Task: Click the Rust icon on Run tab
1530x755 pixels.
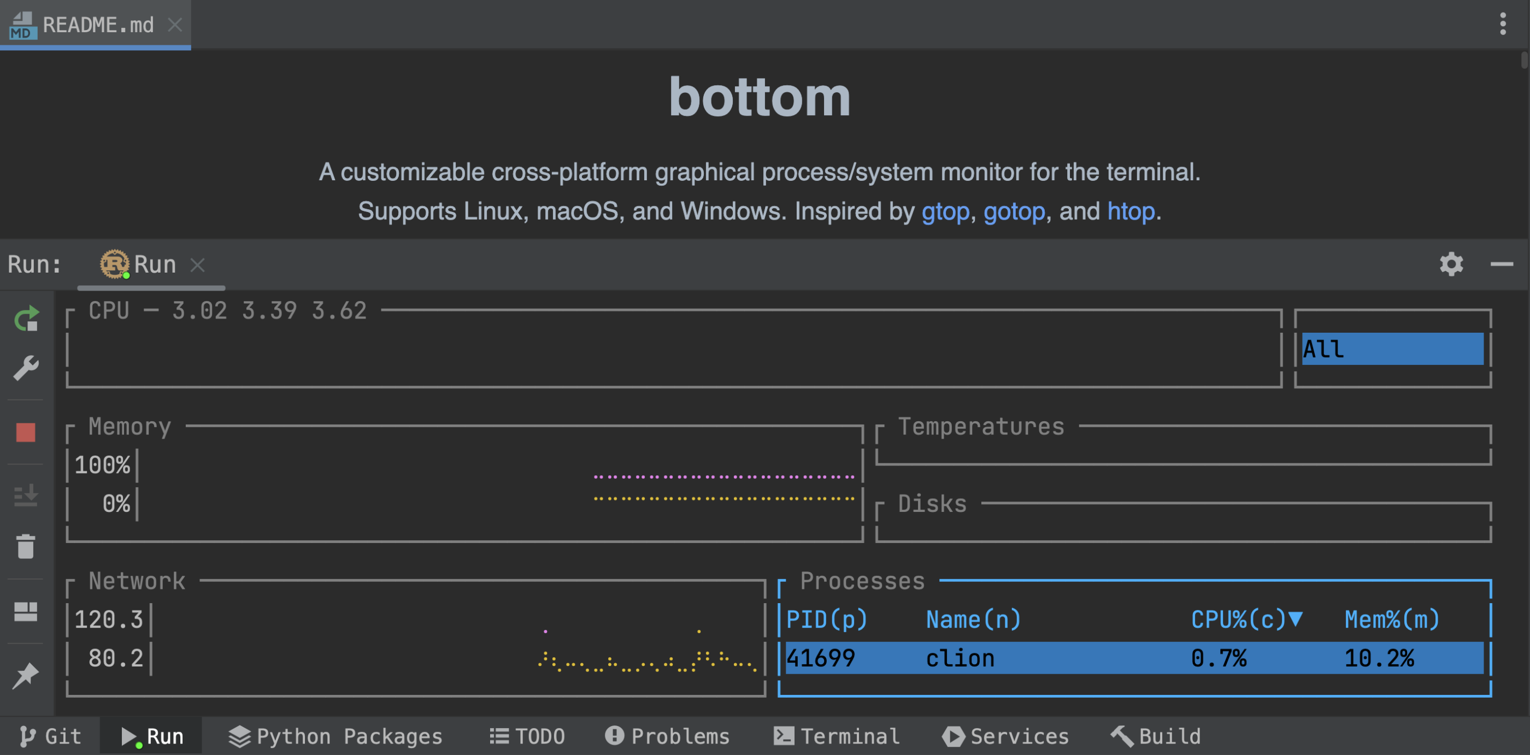Action: 114,264
